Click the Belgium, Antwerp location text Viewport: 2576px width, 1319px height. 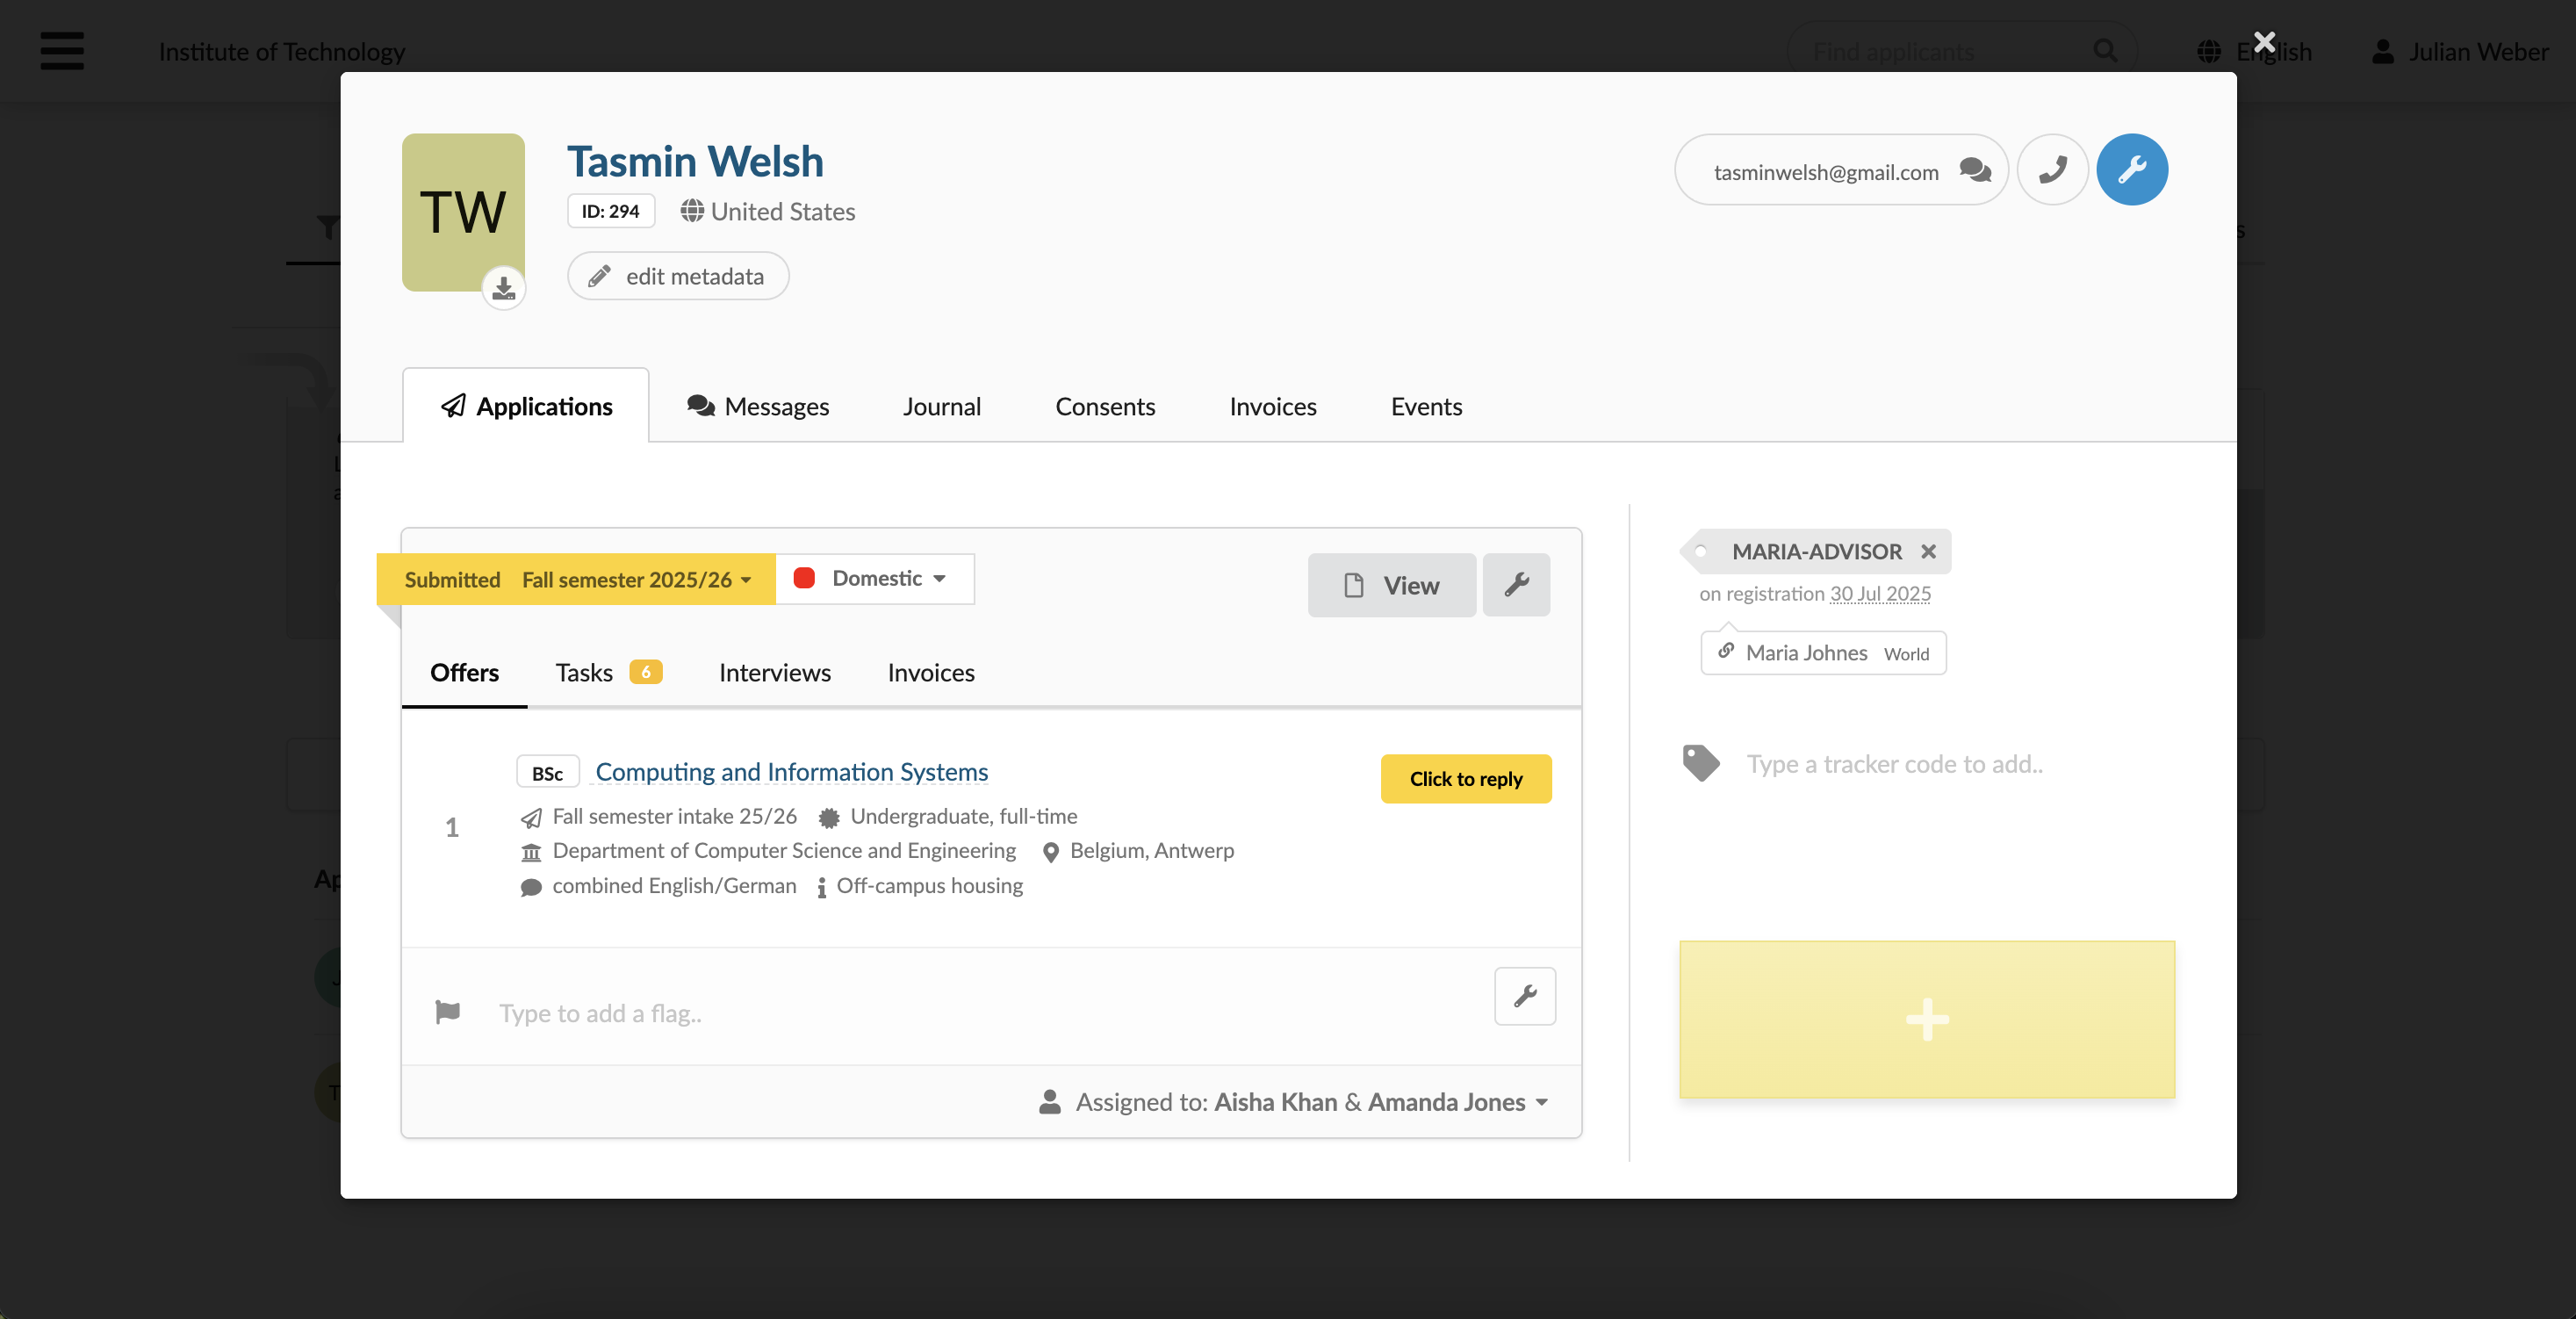tap(1152, 850)
